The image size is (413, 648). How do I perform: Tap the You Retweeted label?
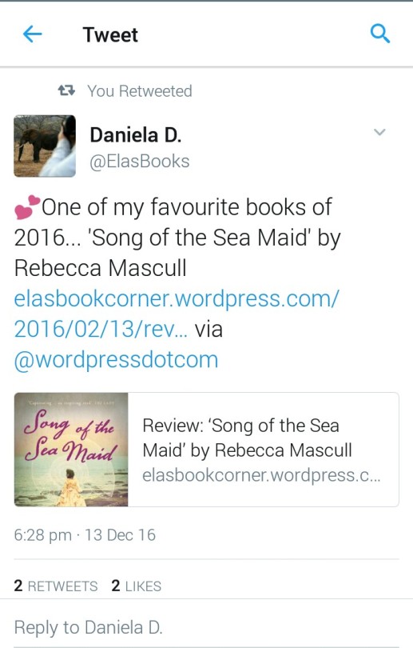140,91
